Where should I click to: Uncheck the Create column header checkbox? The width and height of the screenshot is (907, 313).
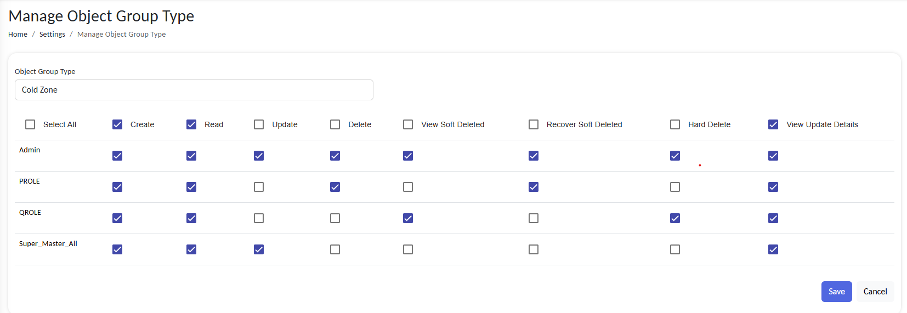point(117,124)
